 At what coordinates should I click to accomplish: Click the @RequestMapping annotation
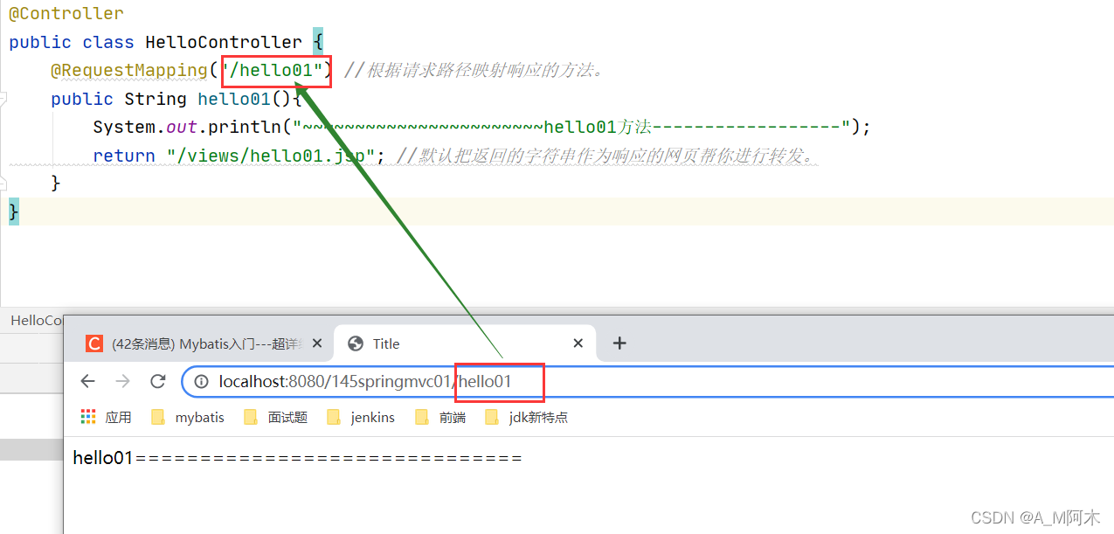pyautogui.click(x=129, y=70)
